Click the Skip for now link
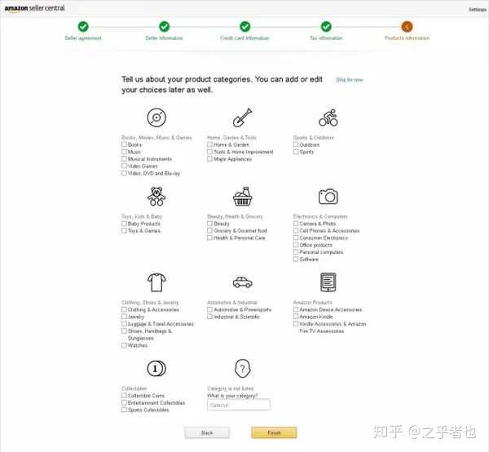The height and width of the screenshot is (452, 489). coord(350,80)
